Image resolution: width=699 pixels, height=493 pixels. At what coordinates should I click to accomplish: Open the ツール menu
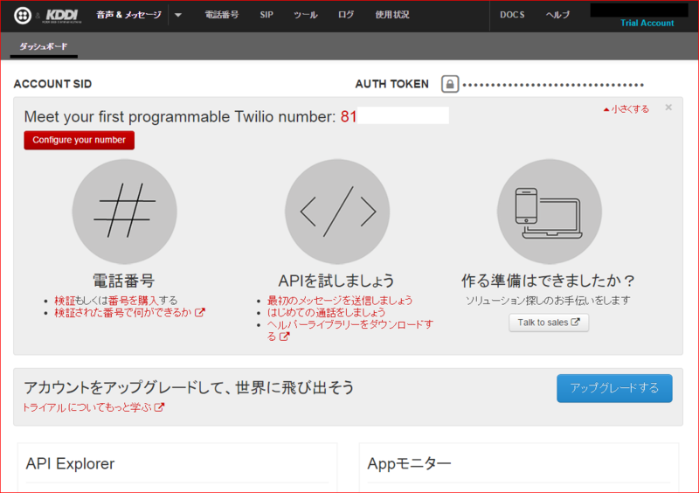[305, 15]
